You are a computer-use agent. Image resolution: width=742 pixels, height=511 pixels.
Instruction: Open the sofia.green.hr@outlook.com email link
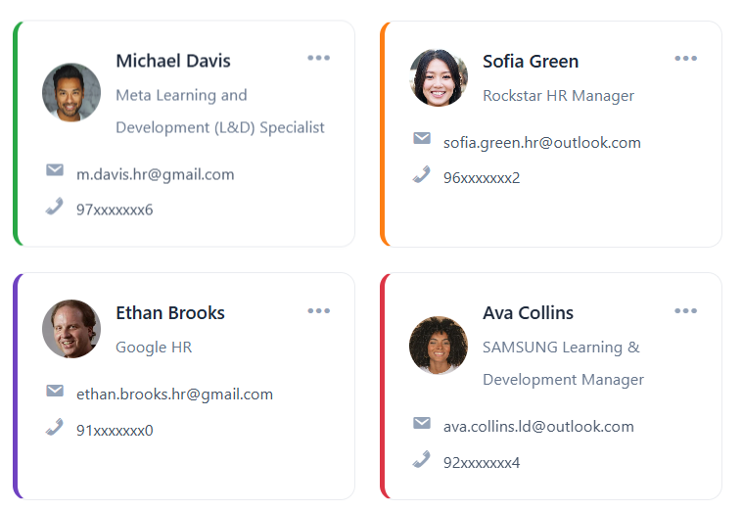542,142
